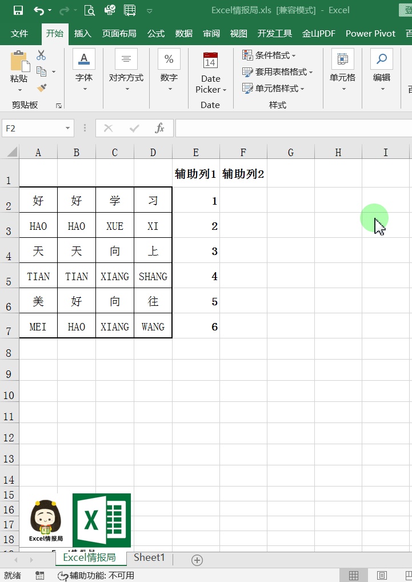The height and width of the screenshot is (582, 412).
Task: Click the Select All corner triangle
Action: pyautogui.click(x=11, y=152)
